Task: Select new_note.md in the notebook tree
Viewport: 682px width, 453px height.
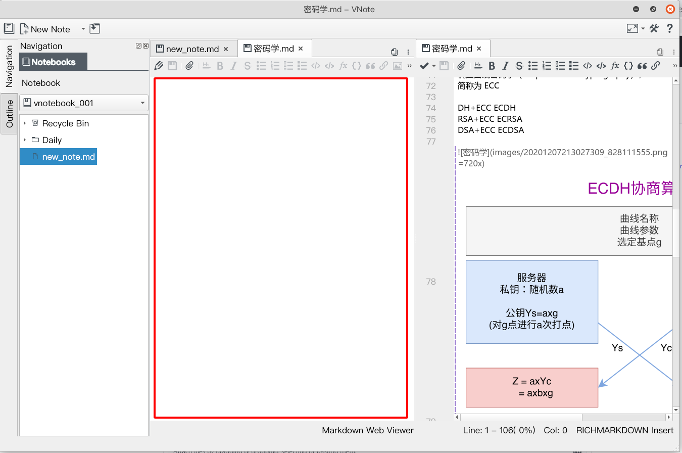Action: point(59,157)
